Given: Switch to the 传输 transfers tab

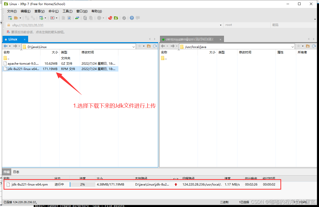Looking at the screenshot, I should (7, 172).
